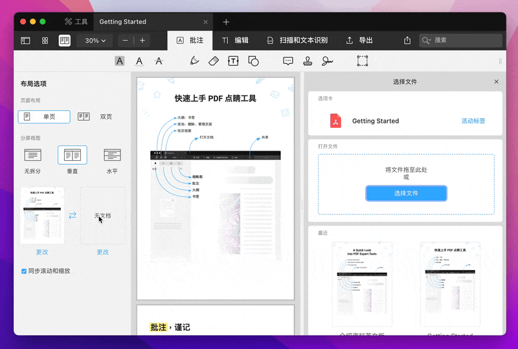
Task: Open the search options dropdown
Action: (x=427, y=40)
